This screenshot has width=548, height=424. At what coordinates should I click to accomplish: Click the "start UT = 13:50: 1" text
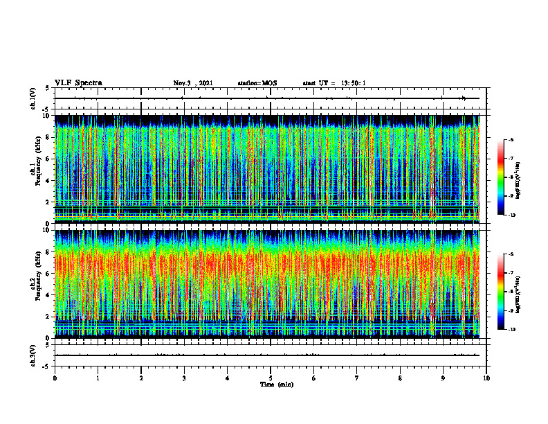(334, 83)
